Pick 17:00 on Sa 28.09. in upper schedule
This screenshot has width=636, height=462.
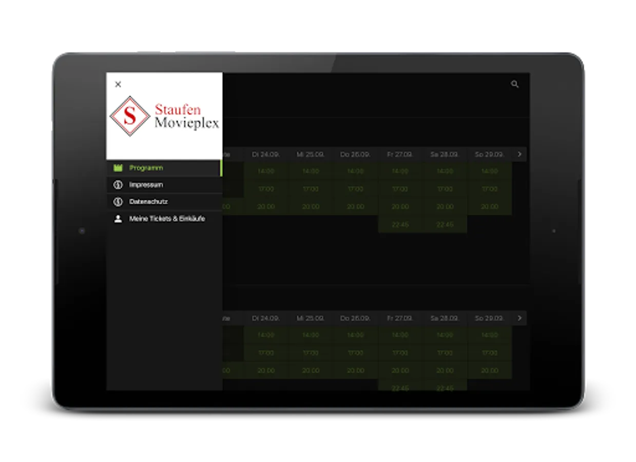tap(445, 189)
